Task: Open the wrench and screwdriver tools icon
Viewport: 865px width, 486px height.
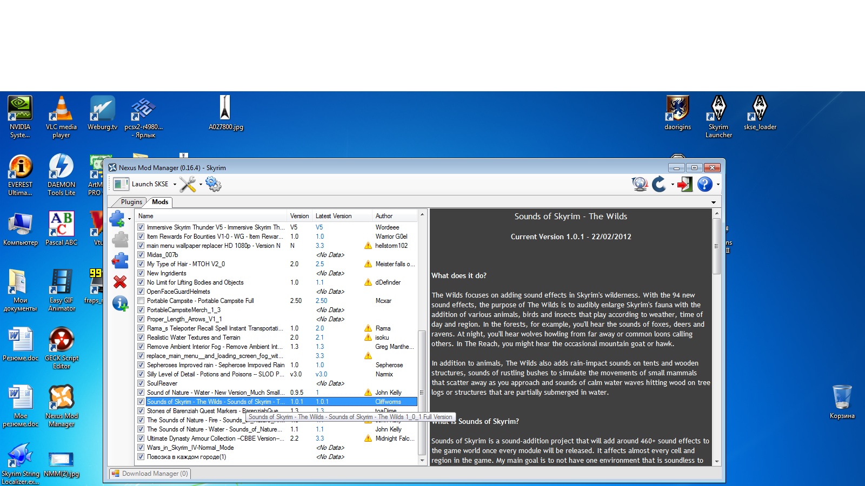Action: pyautogui.click(x=188, y=184)
